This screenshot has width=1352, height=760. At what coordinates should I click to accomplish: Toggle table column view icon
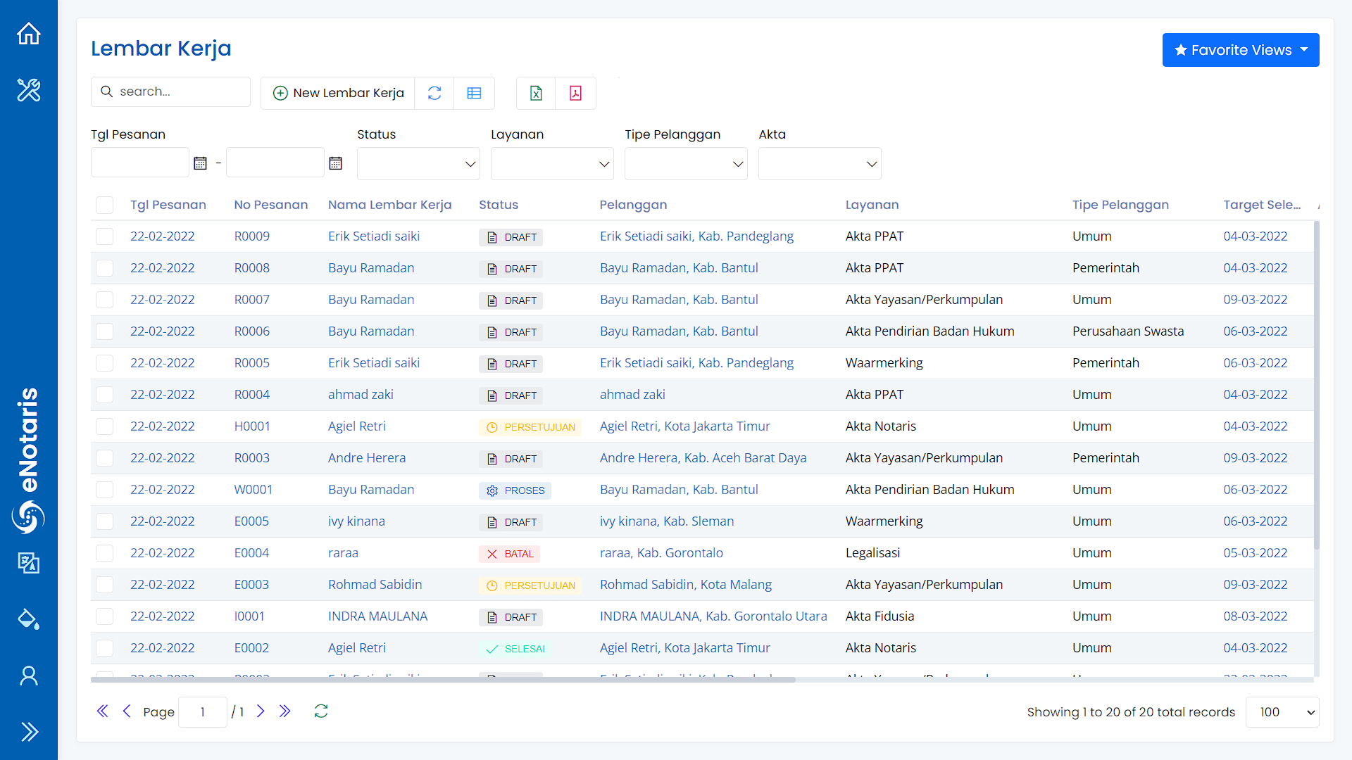pyautogui.click(x=474, y=93)
